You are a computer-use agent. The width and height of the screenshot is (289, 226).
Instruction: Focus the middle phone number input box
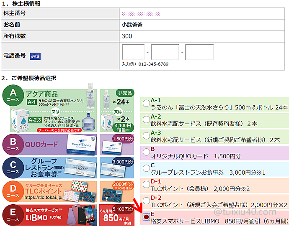coord(165,52)
